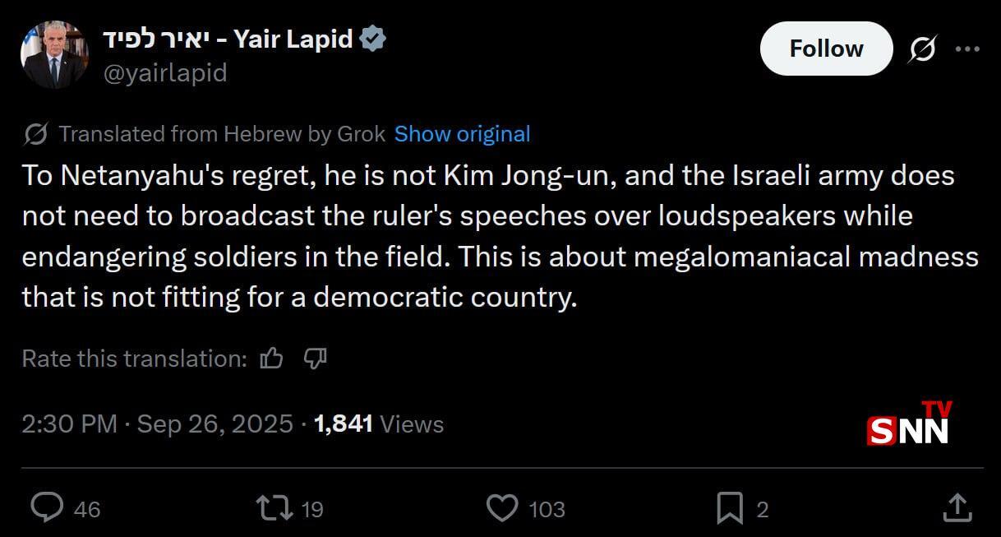
Task: View the 1,841 Views analytics
Action: (x=379, y=424)
